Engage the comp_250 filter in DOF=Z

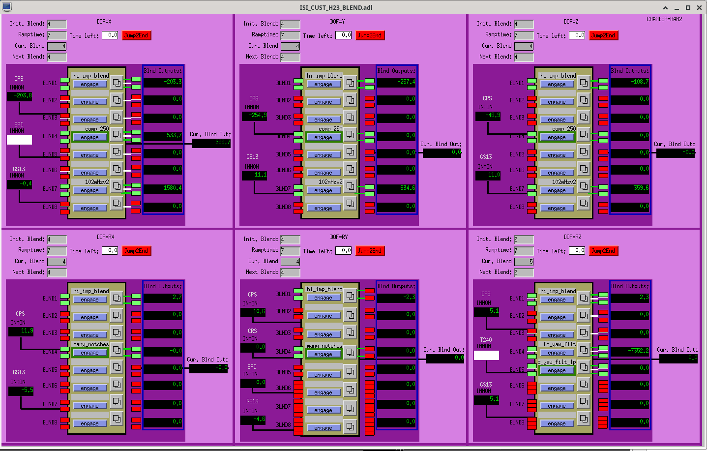[557, 137]
